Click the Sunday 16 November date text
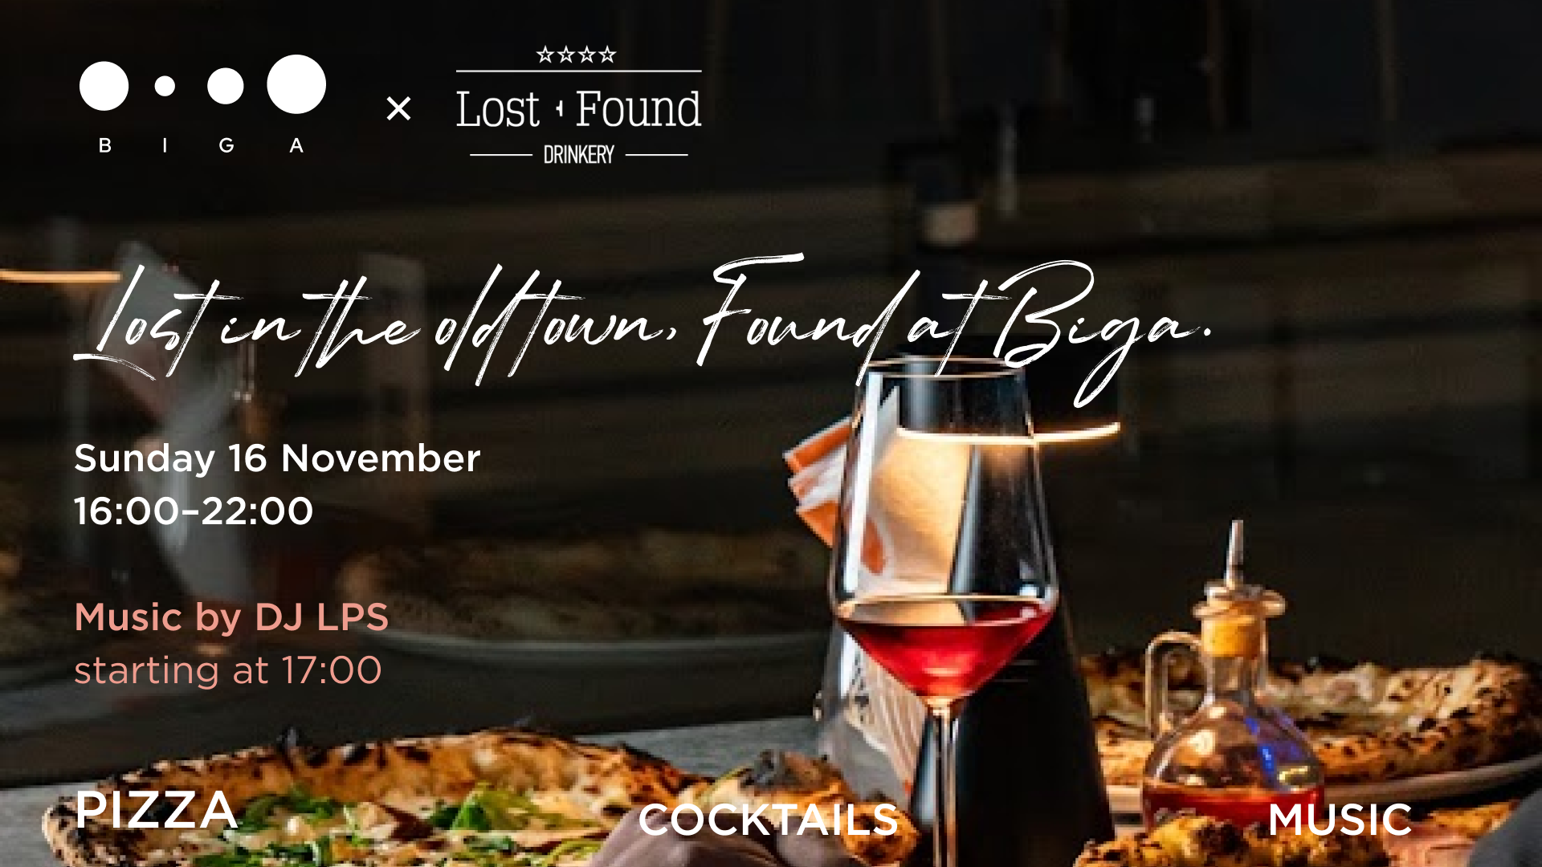The image size is (1542, 867). [277, 458]
